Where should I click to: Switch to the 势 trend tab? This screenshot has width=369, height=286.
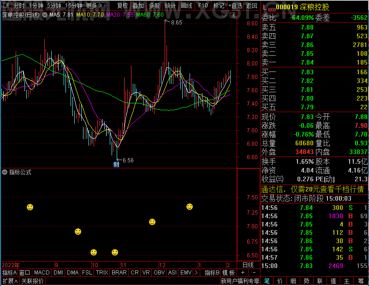306,281
